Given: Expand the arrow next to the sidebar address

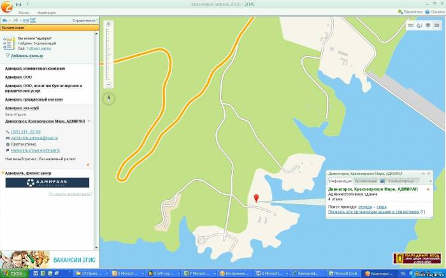Looking at the screenshot, I should click(89, 122).
